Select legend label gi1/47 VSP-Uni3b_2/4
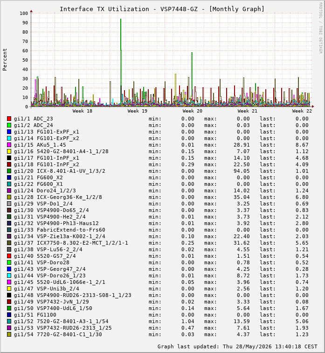 46,289
